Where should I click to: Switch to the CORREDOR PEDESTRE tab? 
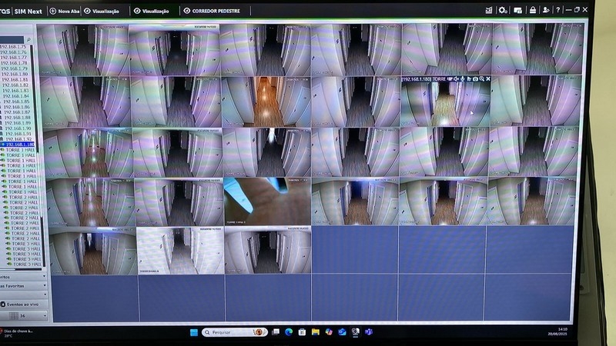coord(211,11)
